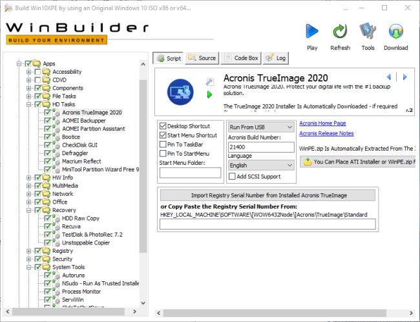Screen dimensions: 420x322
Task: Select the Office folder in tree
Action: 59,202
